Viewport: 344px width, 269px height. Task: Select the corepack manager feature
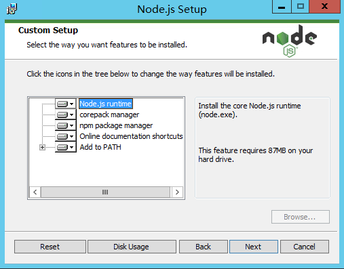click(x=109, y=115)
